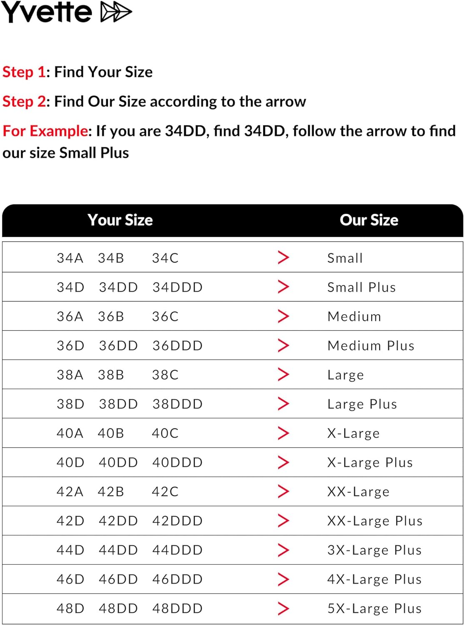Click the red arrow pointing to 5X-Large Plus

click(283, 608)
